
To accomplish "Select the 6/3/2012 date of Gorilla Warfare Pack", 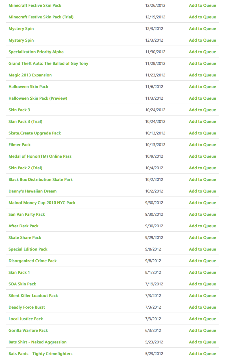I will pyautogui.click(x=153, y=330).
